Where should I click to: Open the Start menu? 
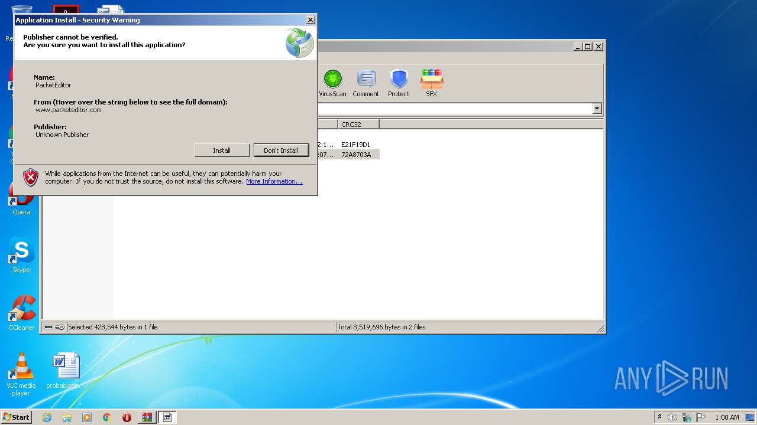click(16, 417)
